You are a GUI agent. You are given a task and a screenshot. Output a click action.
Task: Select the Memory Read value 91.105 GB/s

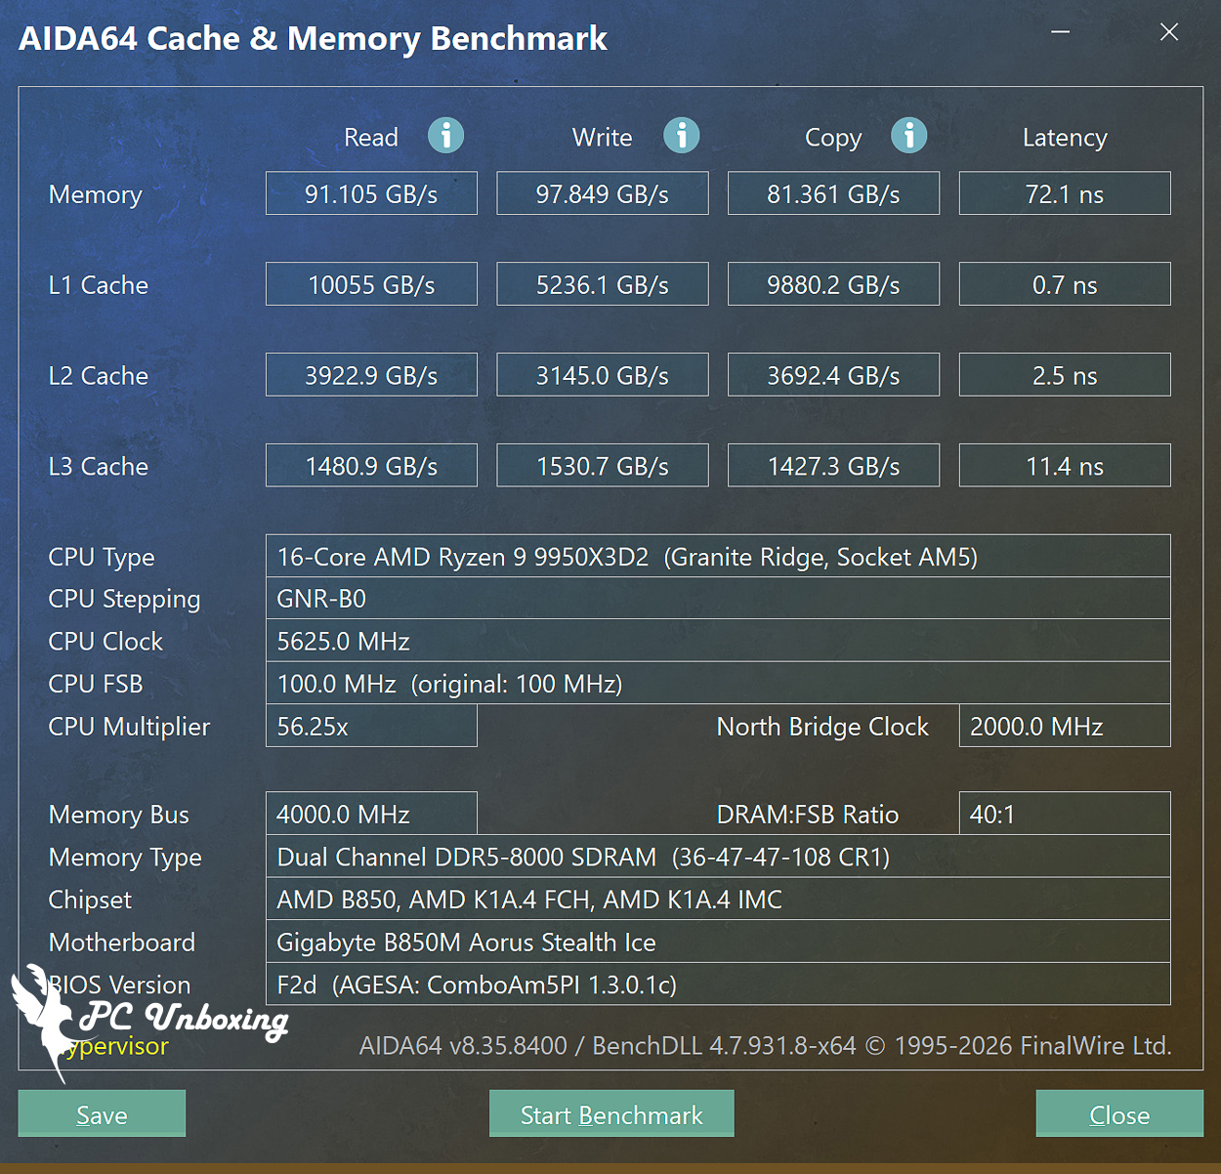pyautogui.click(x=371, y=193)
